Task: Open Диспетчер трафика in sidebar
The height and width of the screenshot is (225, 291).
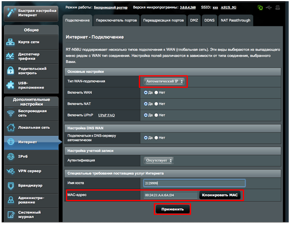Action: 31,56
